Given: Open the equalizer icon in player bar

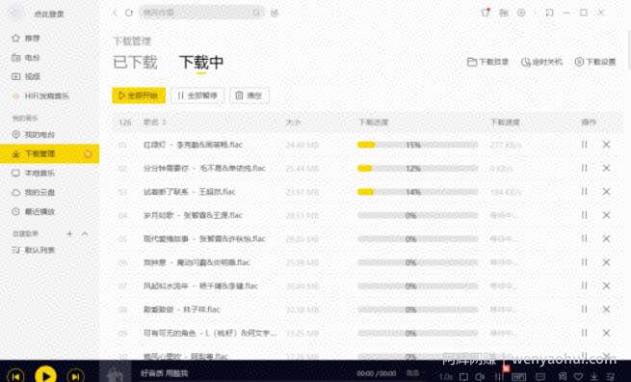Looking at the screenshot, I should [x=499, y=377].
